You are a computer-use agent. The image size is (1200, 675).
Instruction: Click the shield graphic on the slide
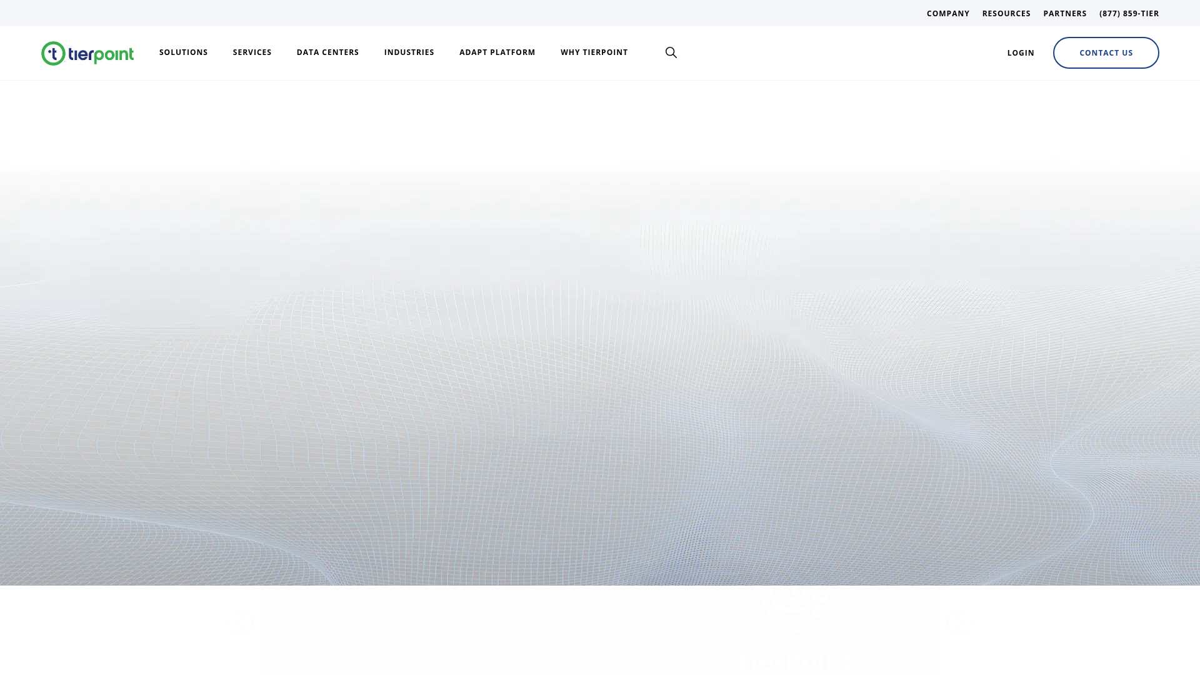(x=791, y=616)
